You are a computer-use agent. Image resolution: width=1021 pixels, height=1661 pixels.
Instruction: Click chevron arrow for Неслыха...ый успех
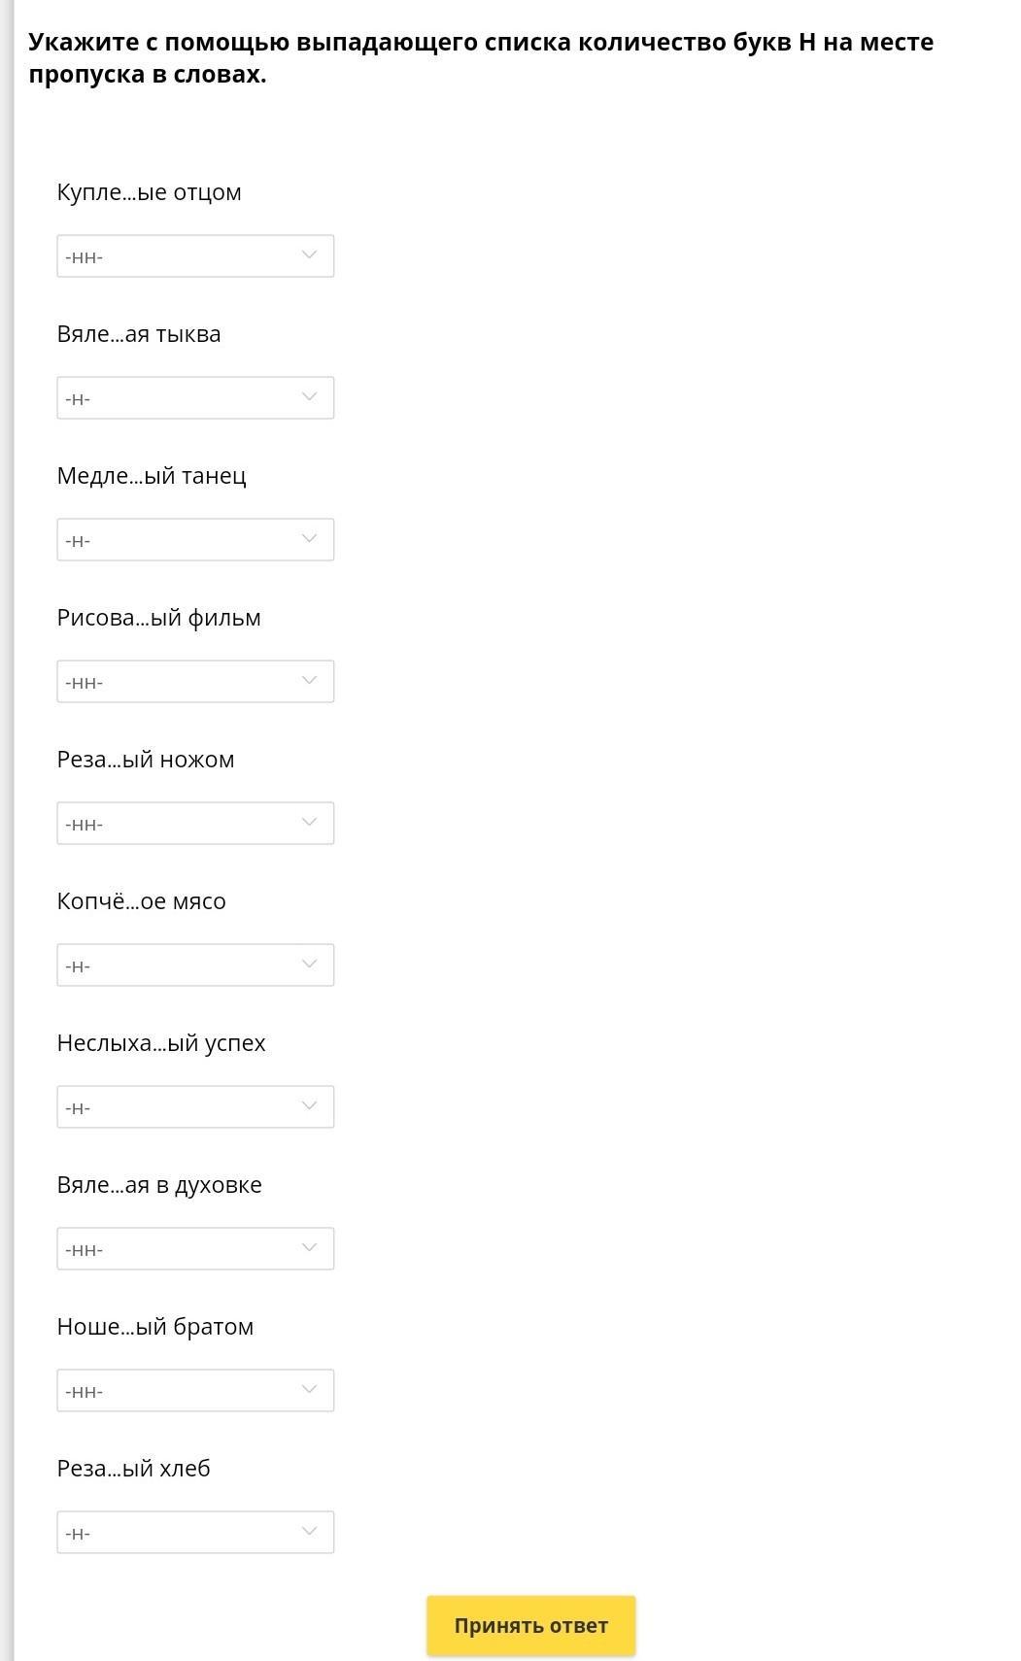tap(309, 1106)
